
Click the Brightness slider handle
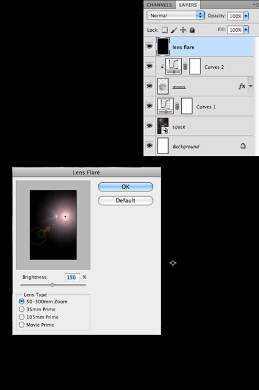click(52, 285)
